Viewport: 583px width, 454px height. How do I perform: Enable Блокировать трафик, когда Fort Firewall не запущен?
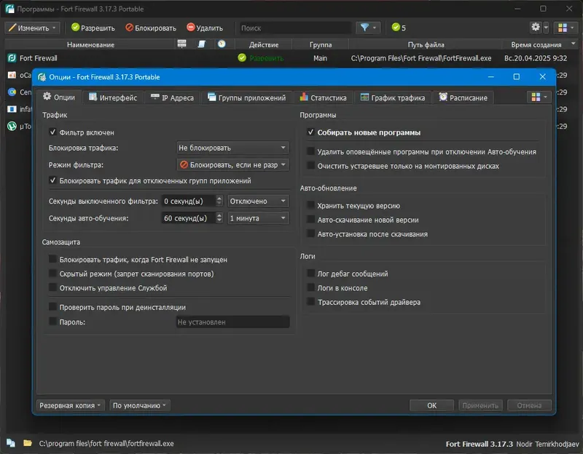(x=52, y=259)
